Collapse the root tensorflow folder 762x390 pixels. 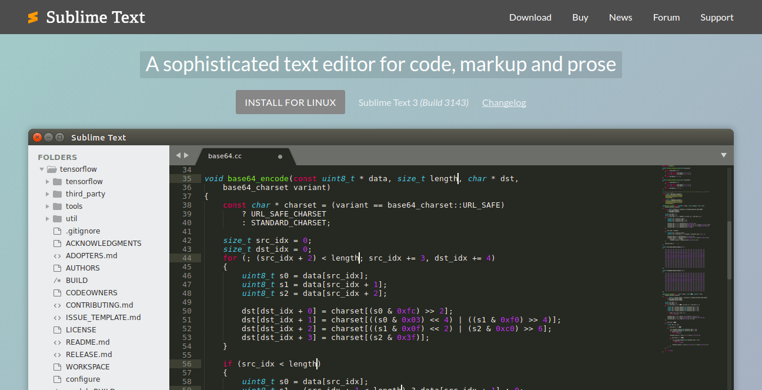point(42,169)
